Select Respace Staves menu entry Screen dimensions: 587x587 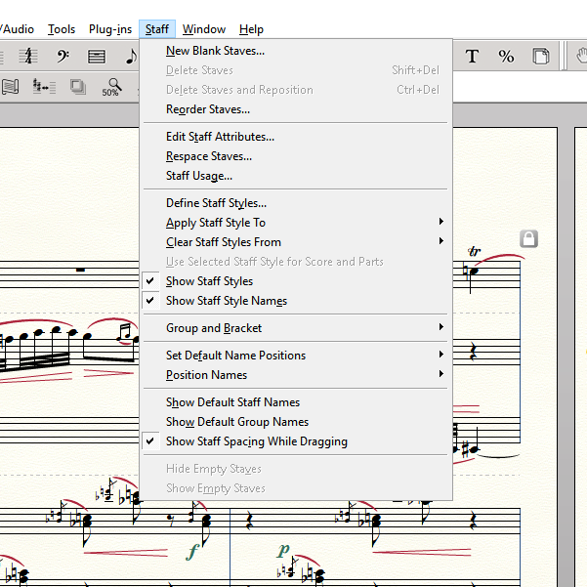click(208, 156)
